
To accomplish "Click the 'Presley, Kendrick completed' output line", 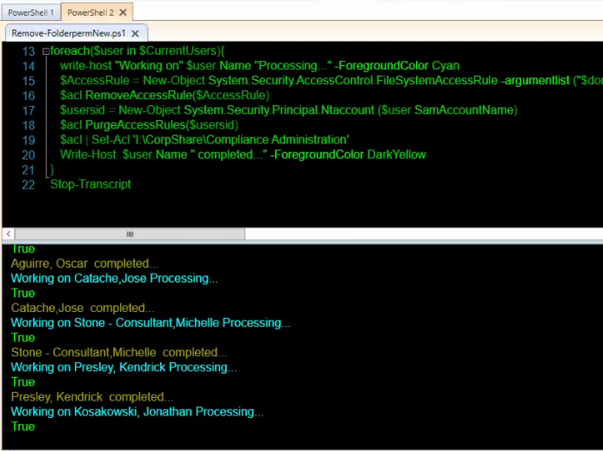I will (92, 397).
